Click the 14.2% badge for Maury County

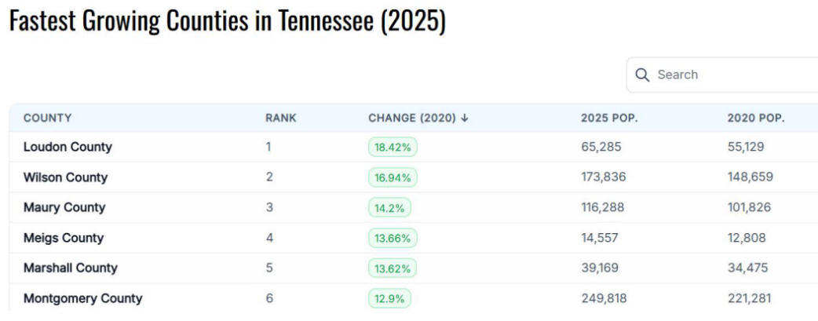point(389,208)
